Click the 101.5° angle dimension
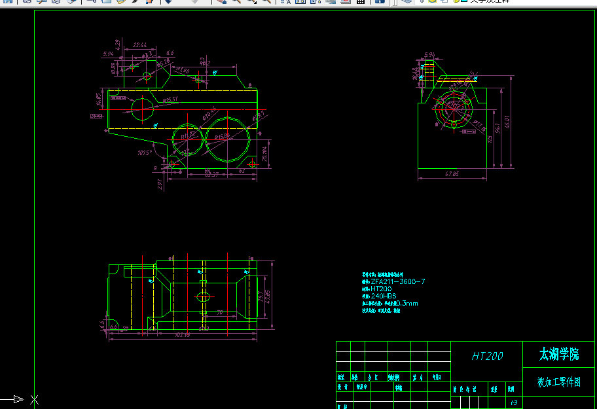This screenshot has height=409, width=597. [x=145, y=153]
